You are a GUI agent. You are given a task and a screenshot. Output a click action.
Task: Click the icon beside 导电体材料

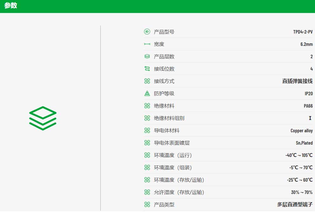[x=147, y=131]
